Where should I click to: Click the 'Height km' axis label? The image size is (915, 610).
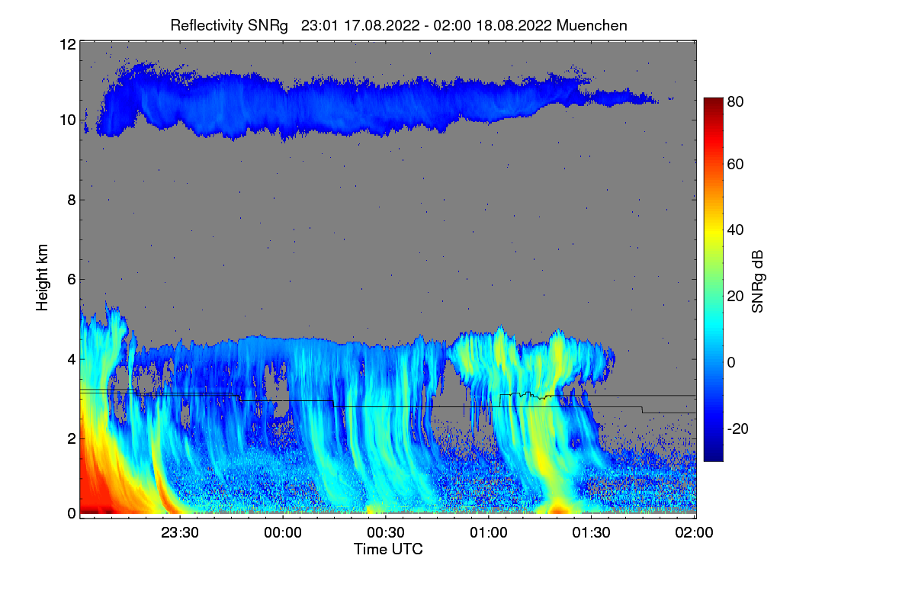(42, 276)
